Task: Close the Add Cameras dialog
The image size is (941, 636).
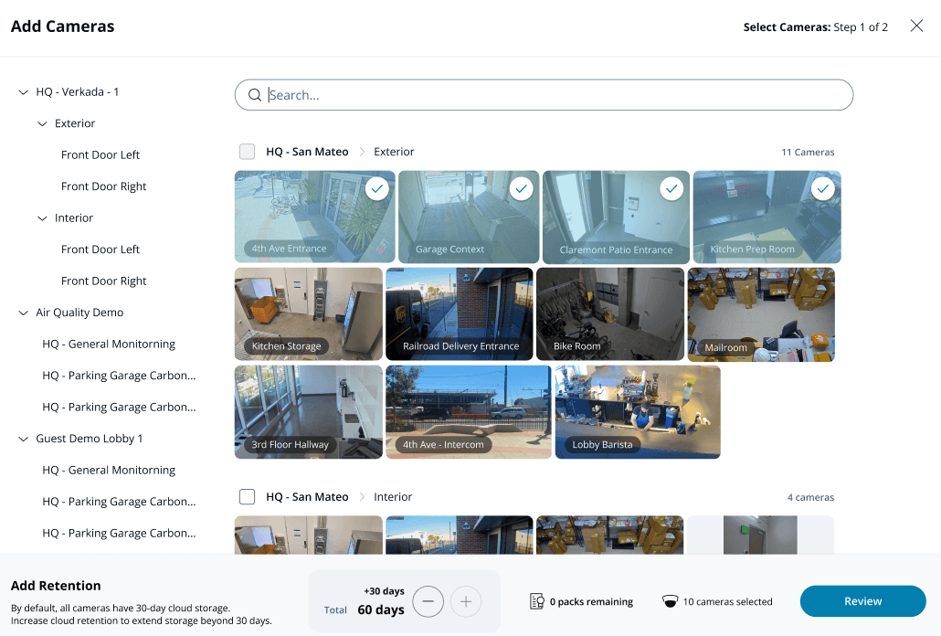Action: pos(916,26)
